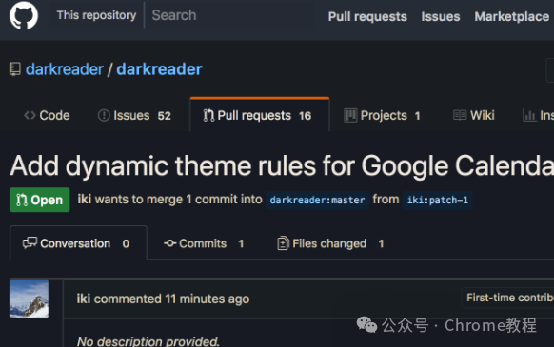Open author iki in merge description

[x=85, y=199]
